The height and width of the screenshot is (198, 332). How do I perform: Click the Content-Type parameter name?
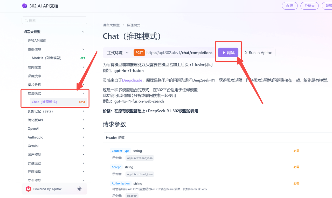click(121, 151)
